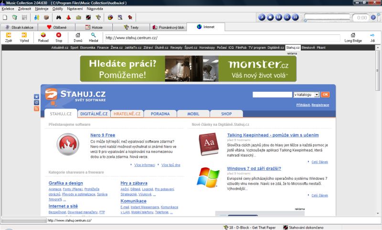Click the red cone toolbar icon
The height and width of the screenshot is (230, 382).
[68, 18]
